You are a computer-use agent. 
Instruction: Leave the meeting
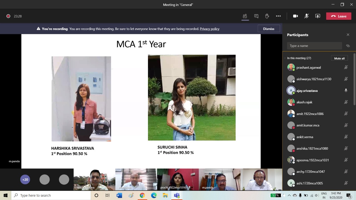338,16
